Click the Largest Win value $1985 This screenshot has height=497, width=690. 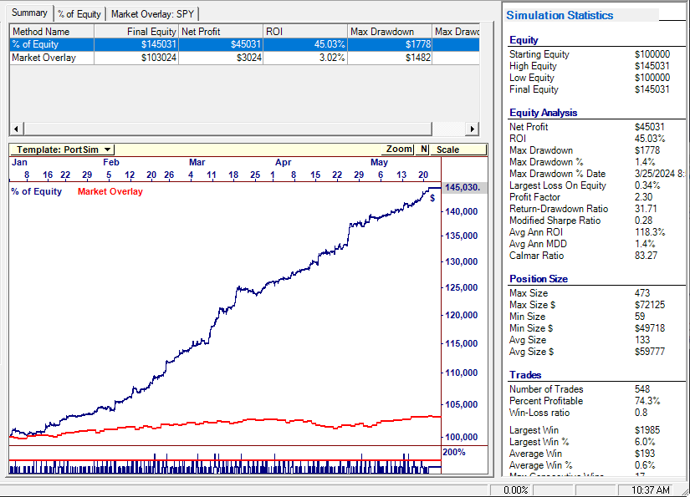point(647,430)
